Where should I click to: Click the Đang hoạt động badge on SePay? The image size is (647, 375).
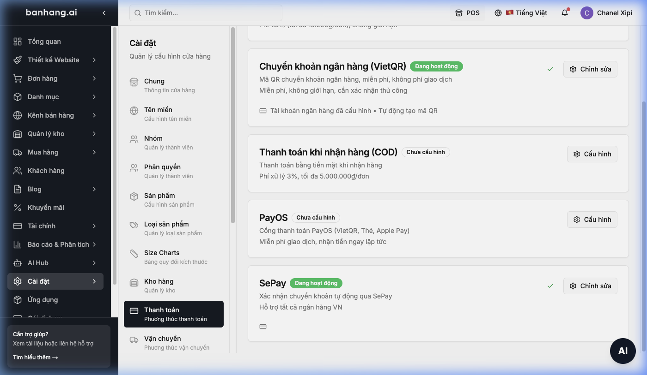(x=316, y=283)
